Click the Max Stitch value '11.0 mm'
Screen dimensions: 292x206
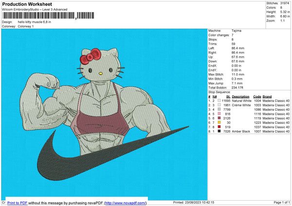pos(238,74)
